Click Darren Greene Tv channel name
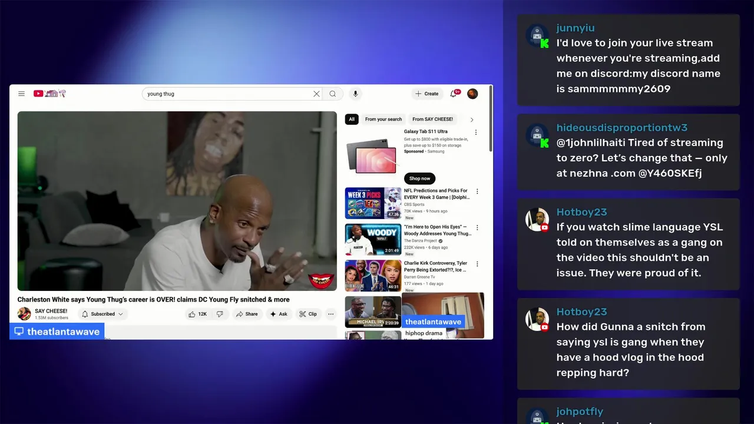This screenshot has width=754, height=424. tap(419, 277)
